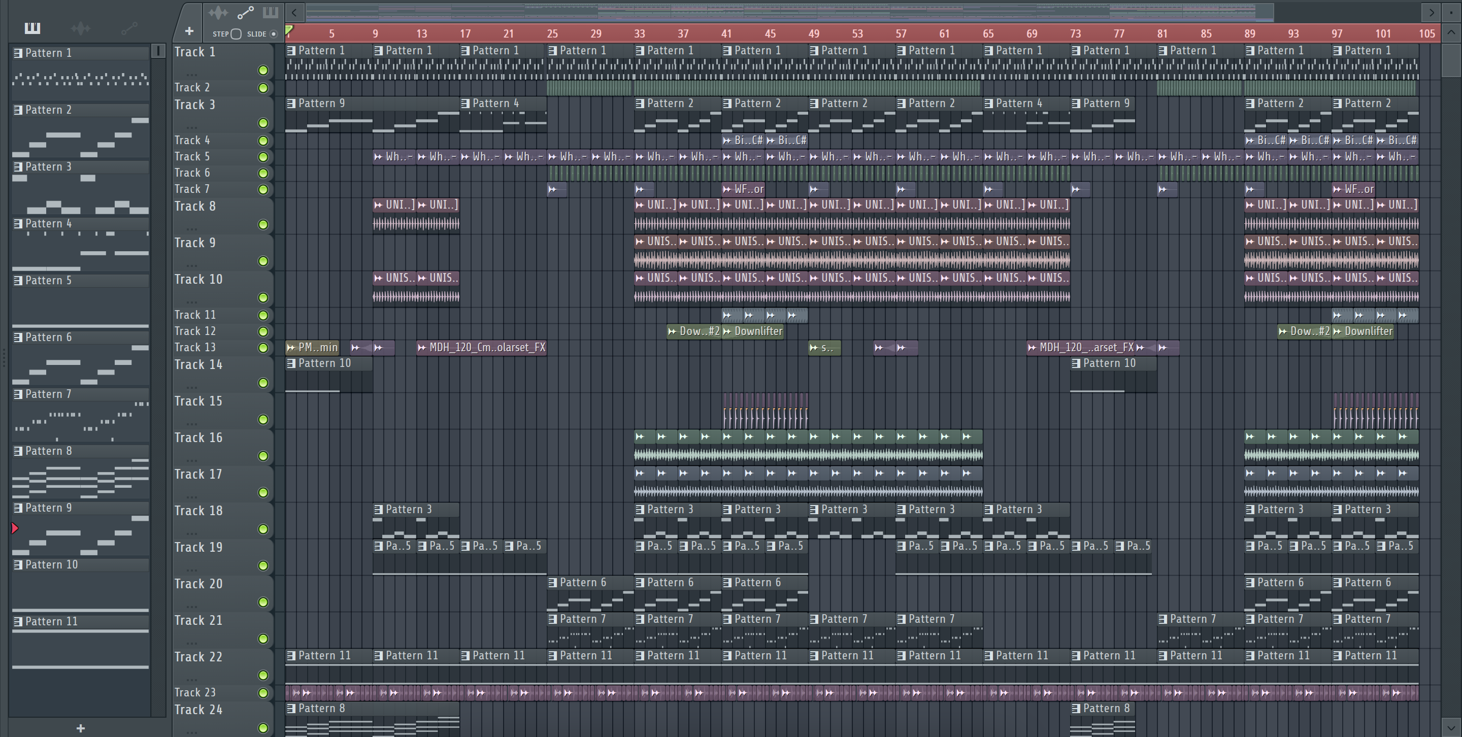1462x737 pixels.
Task: Toggle the STEP editing checkbox
Action: point(236,34)
